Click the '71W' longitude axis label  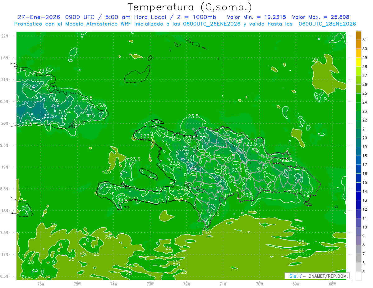coord(223,284)
